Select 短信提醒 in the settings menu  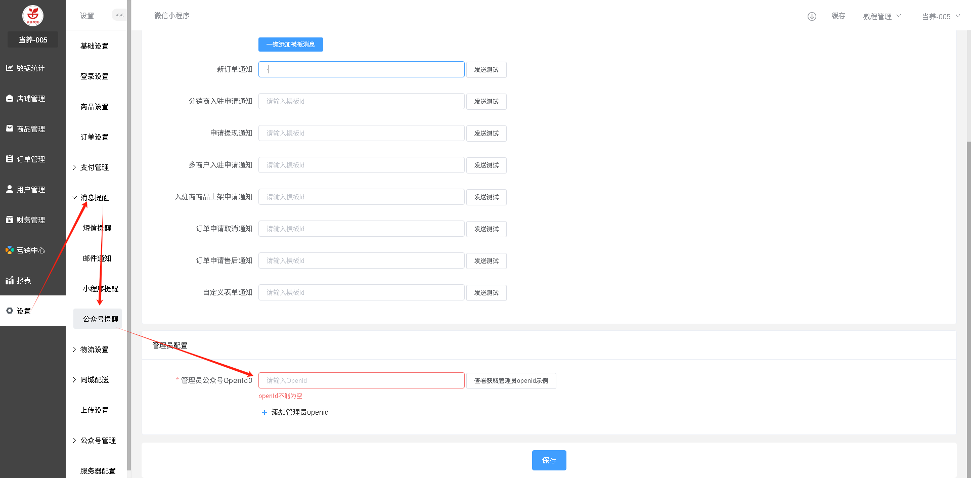97,228
